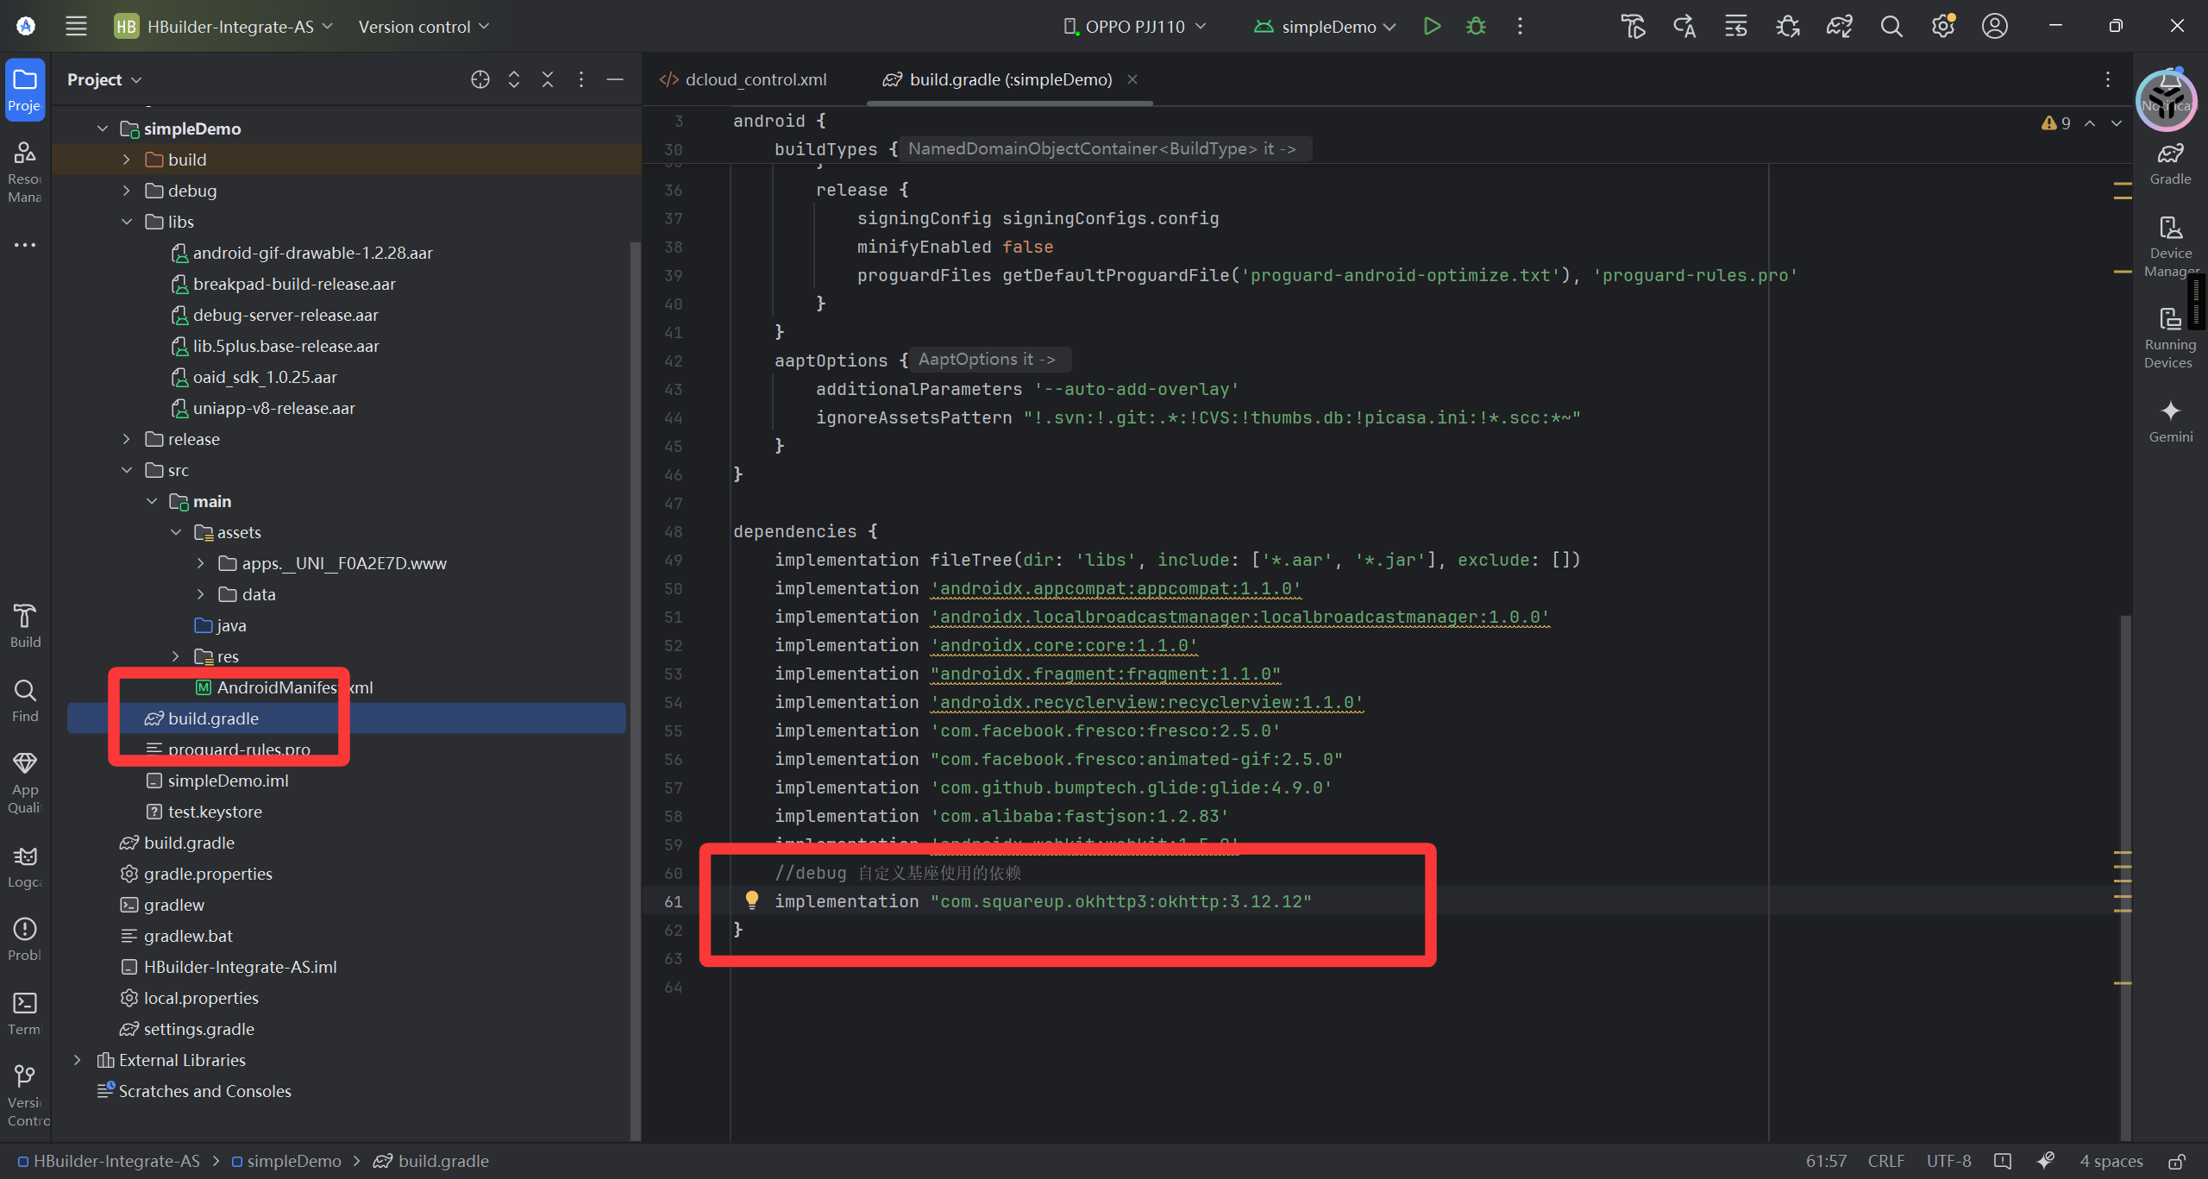Collapse all in Project panel
The image size is (2208, 1179).
(x=548, y=79)
